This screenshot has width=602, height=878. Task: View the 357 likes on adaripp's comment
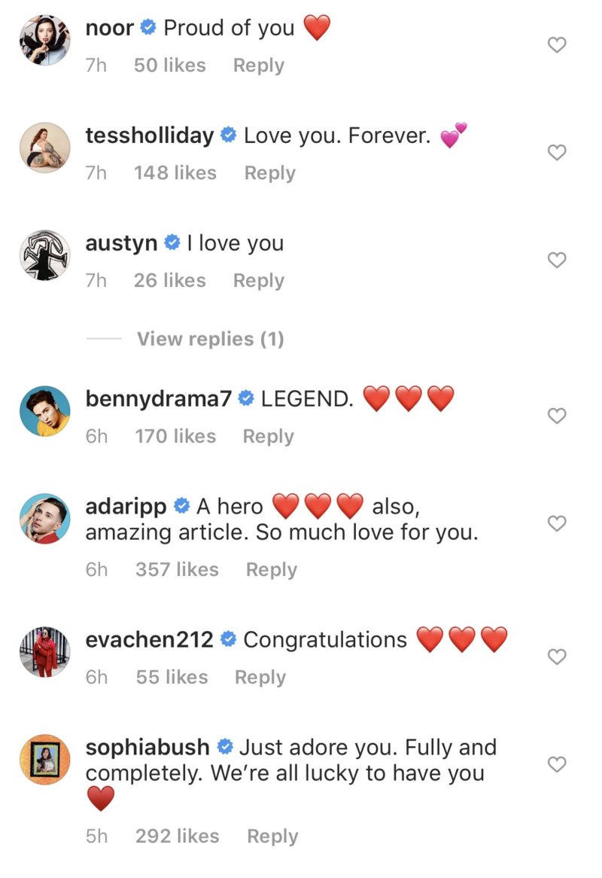pyautogui.click(x=177, y=570)
